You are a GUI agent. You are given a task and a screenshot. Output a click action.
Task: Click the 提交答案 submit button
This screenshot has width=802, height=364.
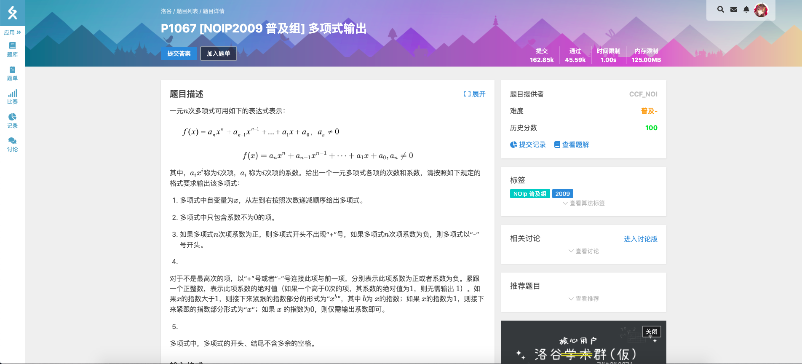click(179, 54)
